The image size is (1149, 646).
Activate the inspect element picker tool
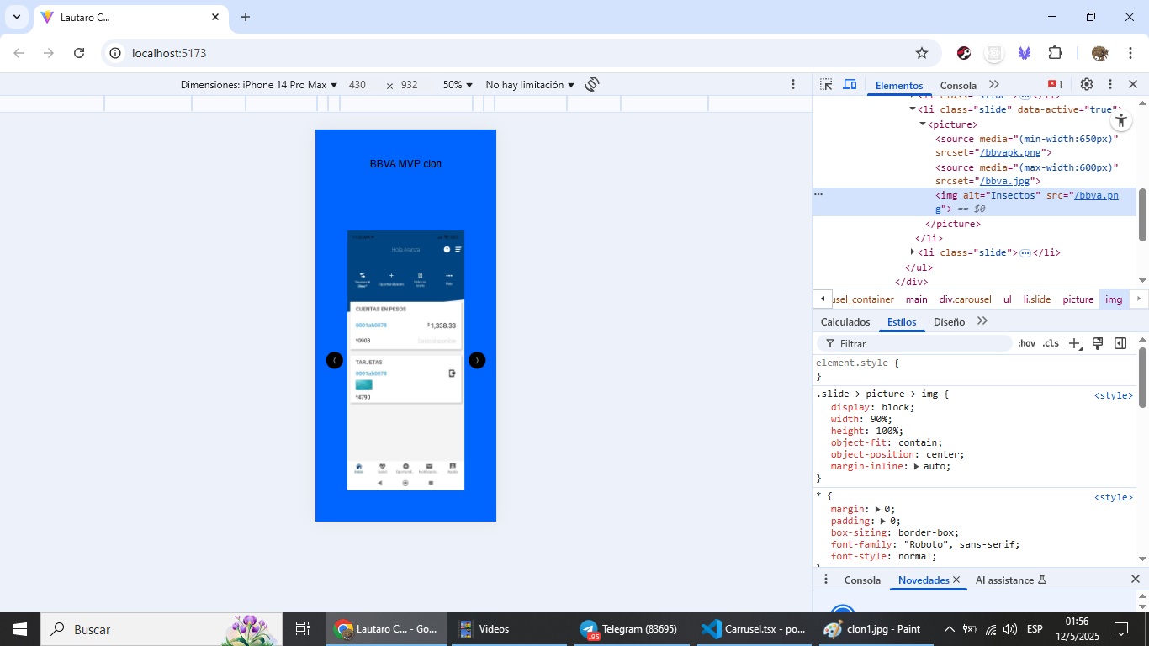point(826,85)
